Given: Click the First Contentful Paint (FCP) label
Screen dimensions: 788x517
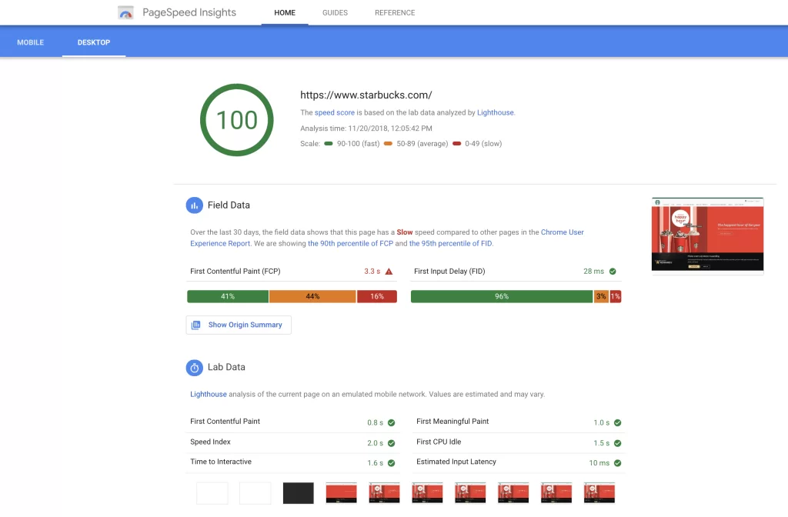Looking at the screenshot, I should point(235,272).
